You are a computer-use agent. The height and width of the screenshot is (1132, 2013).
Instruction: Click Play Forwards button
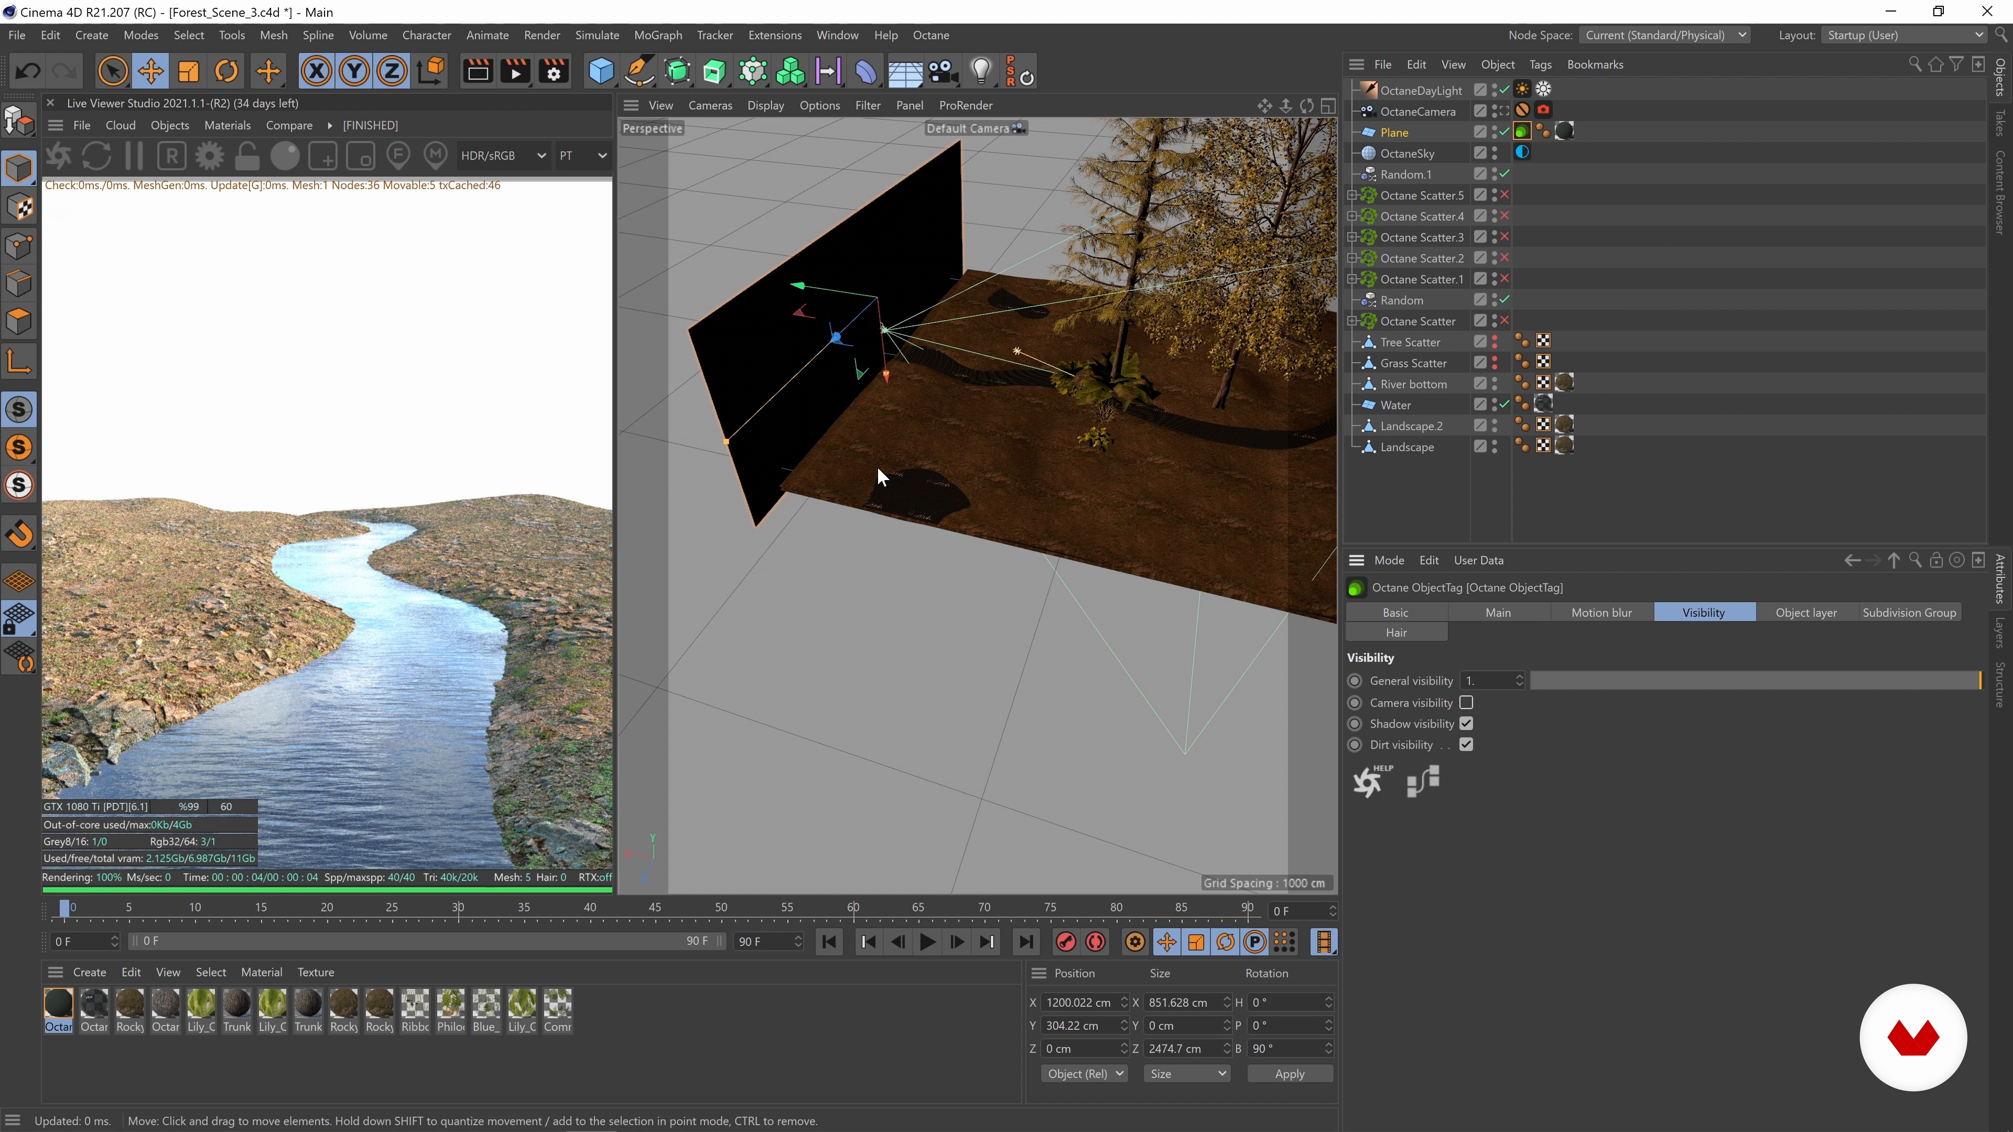pos(927,942)
